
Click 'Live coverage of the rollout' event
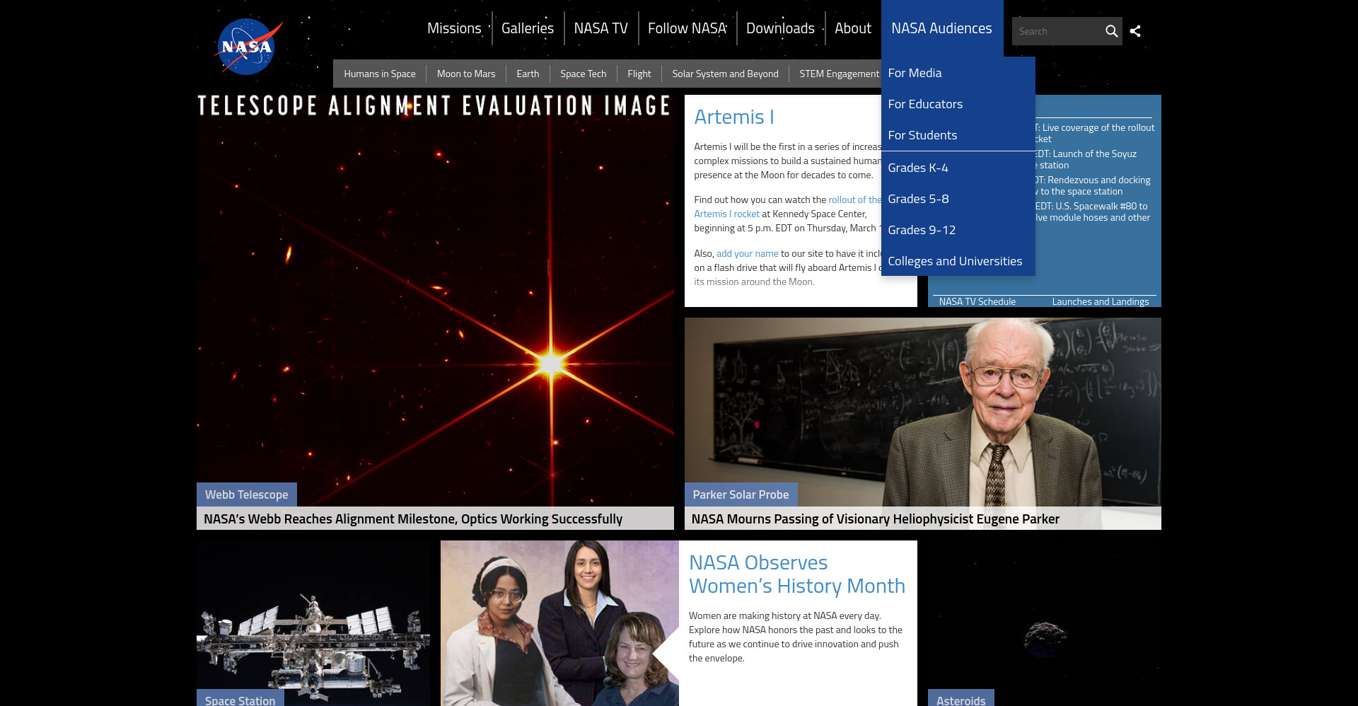(x=1096, y=133)
